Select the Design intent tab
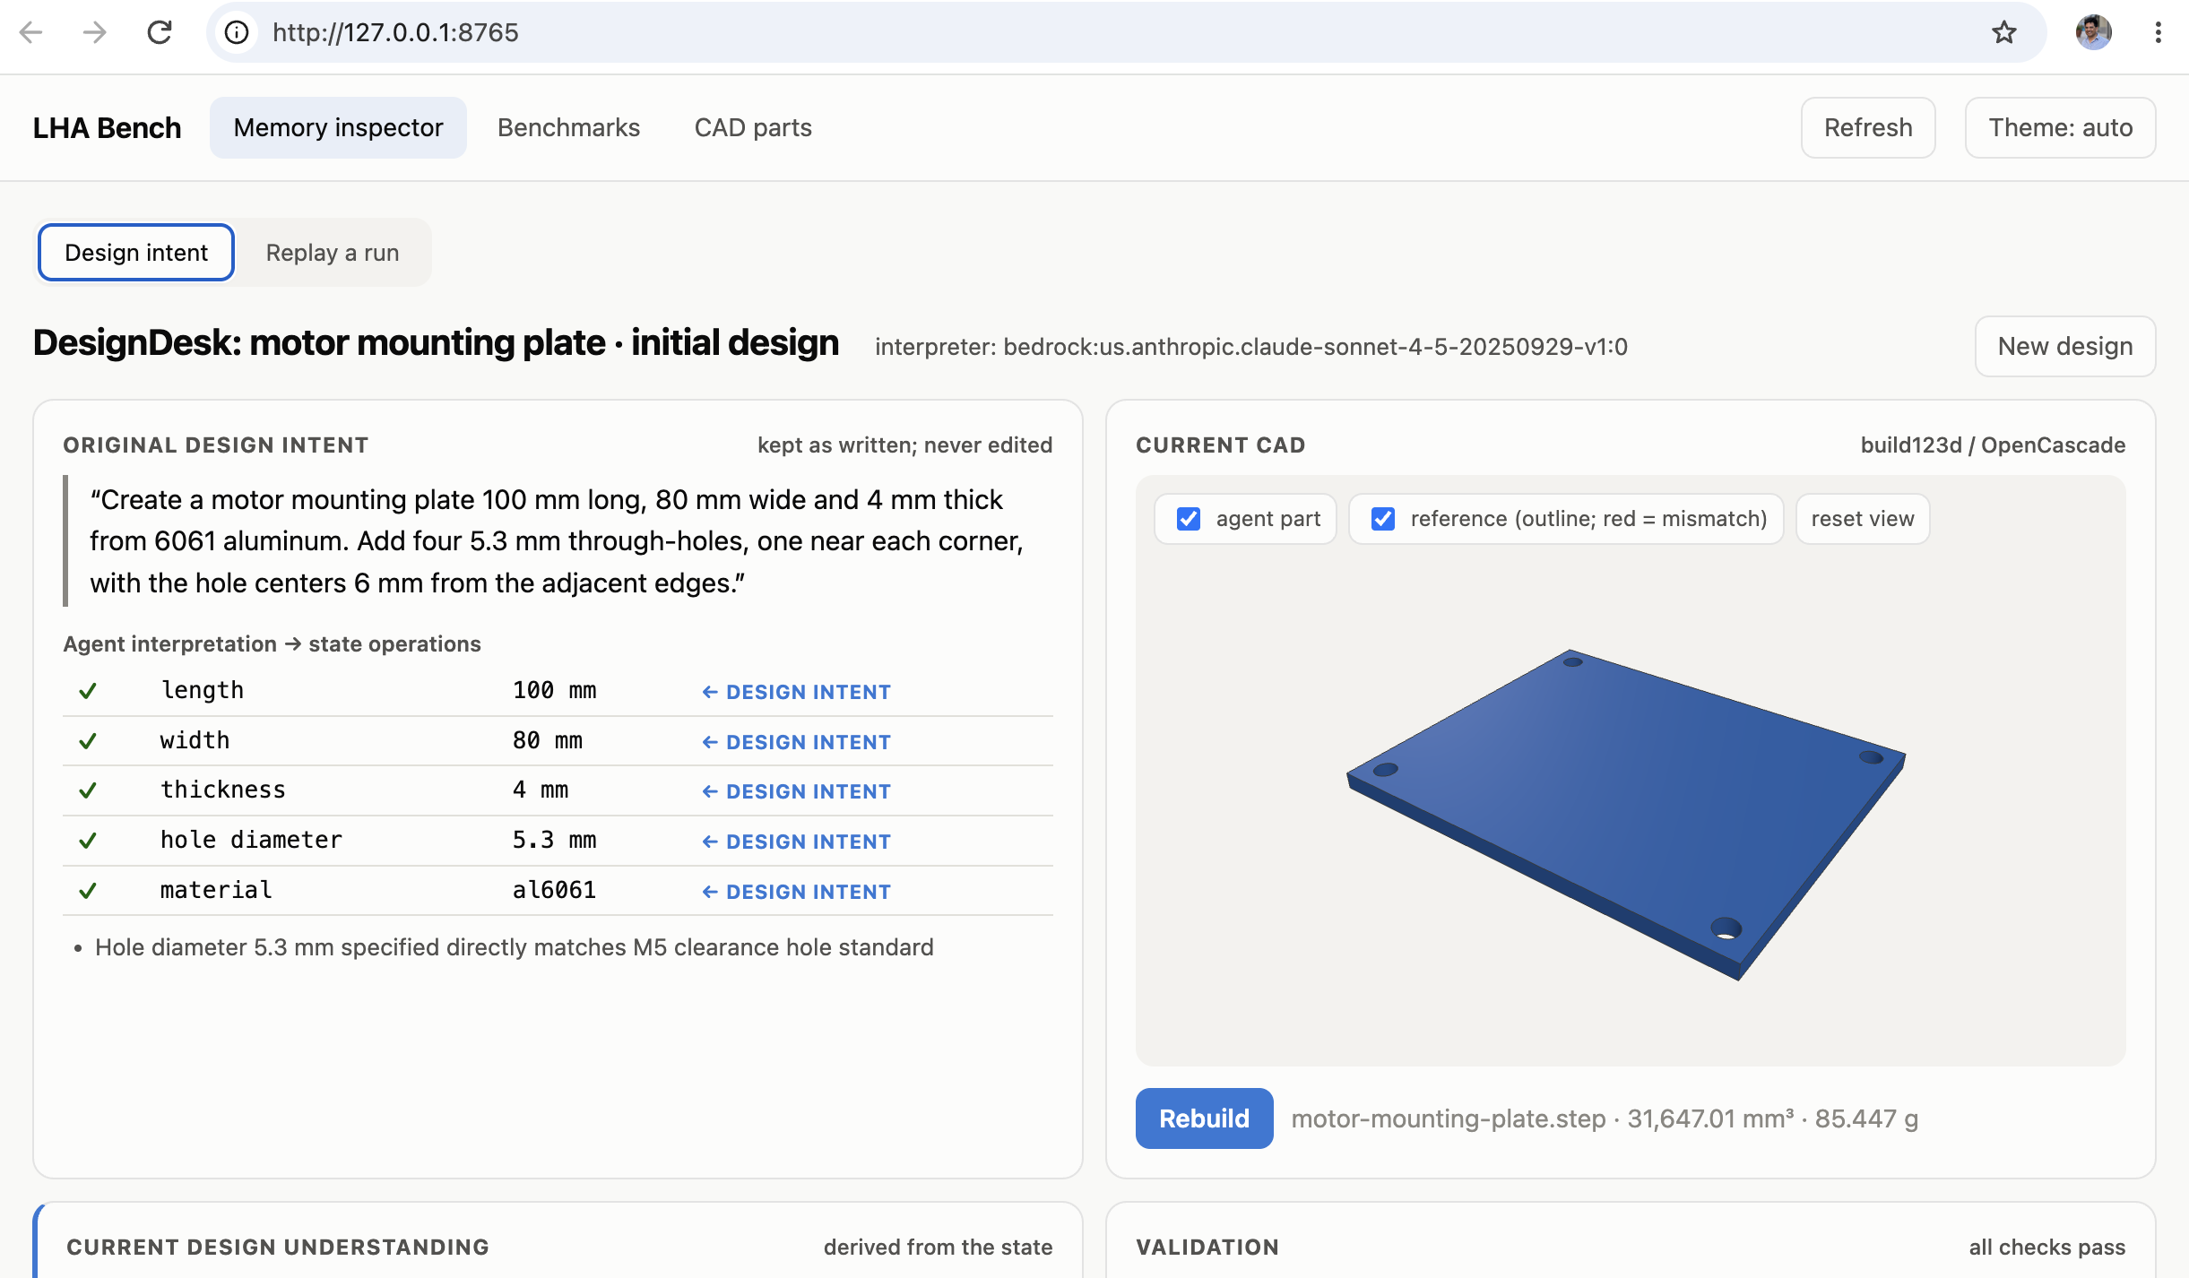 [x=136, y=253]
